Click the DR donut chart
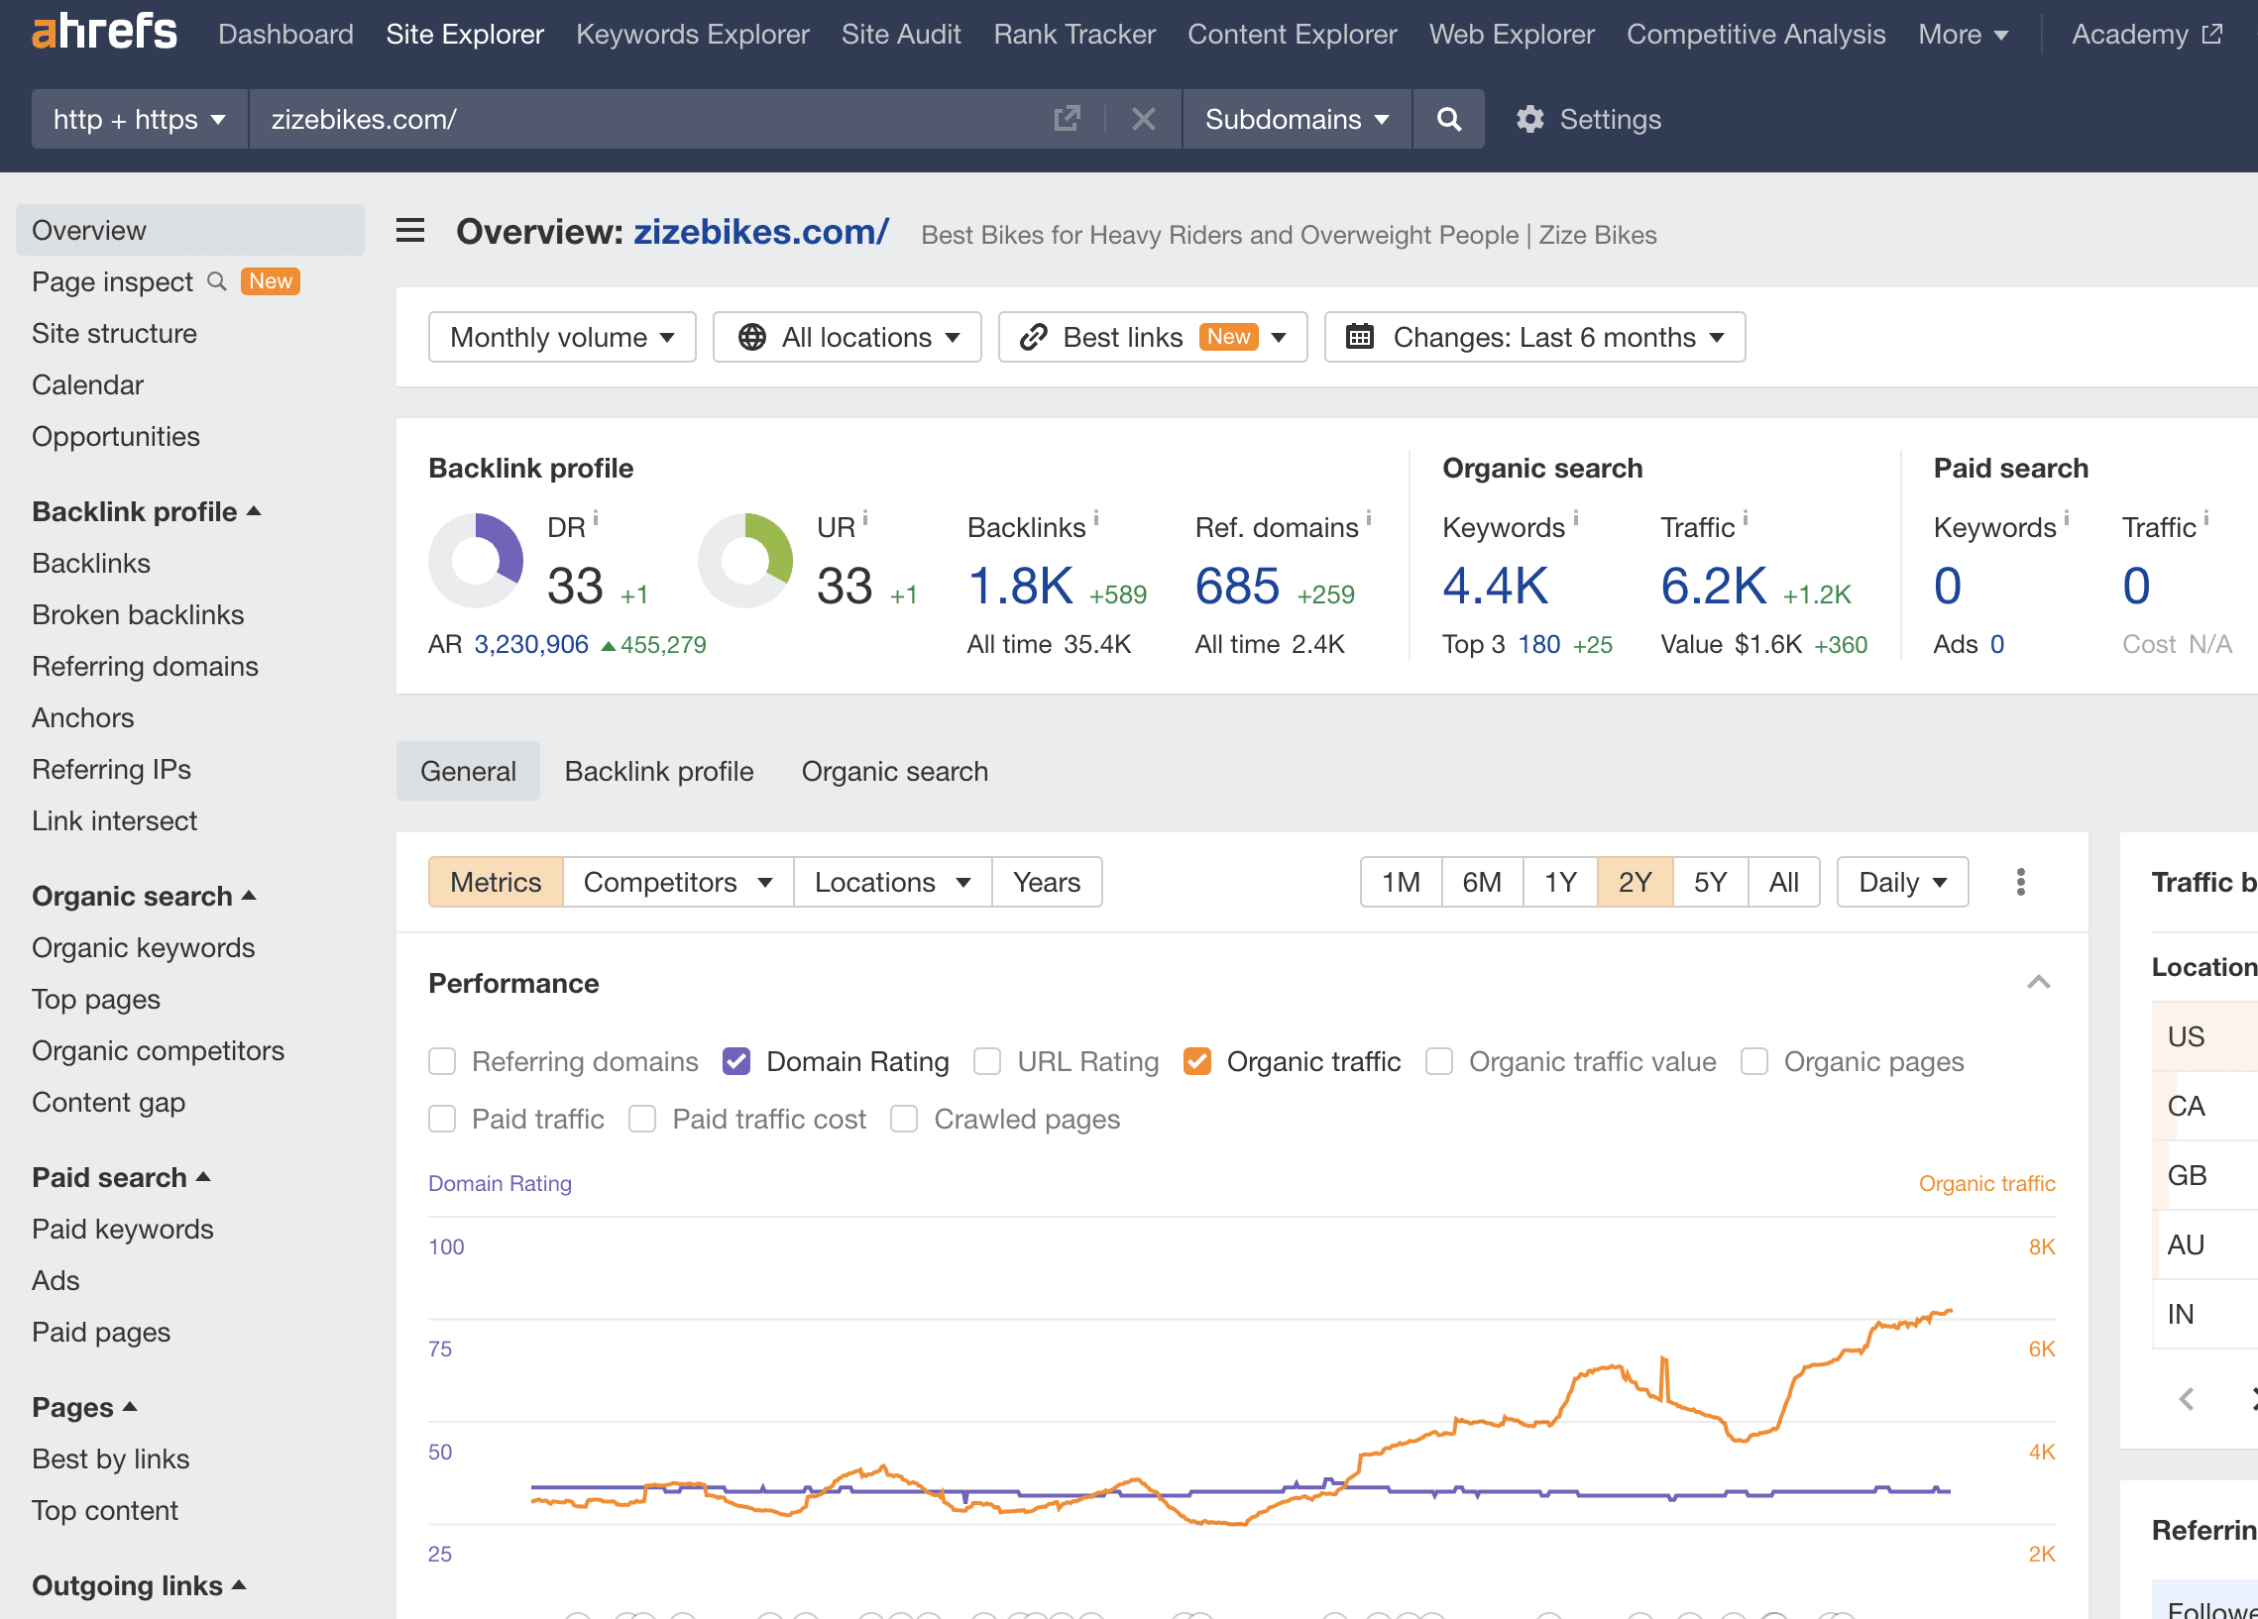This screenshot has height=1619, width=2258. (475, 560)
